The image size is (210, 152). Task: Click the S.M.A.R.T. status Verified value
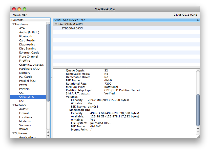pos(109,93)
